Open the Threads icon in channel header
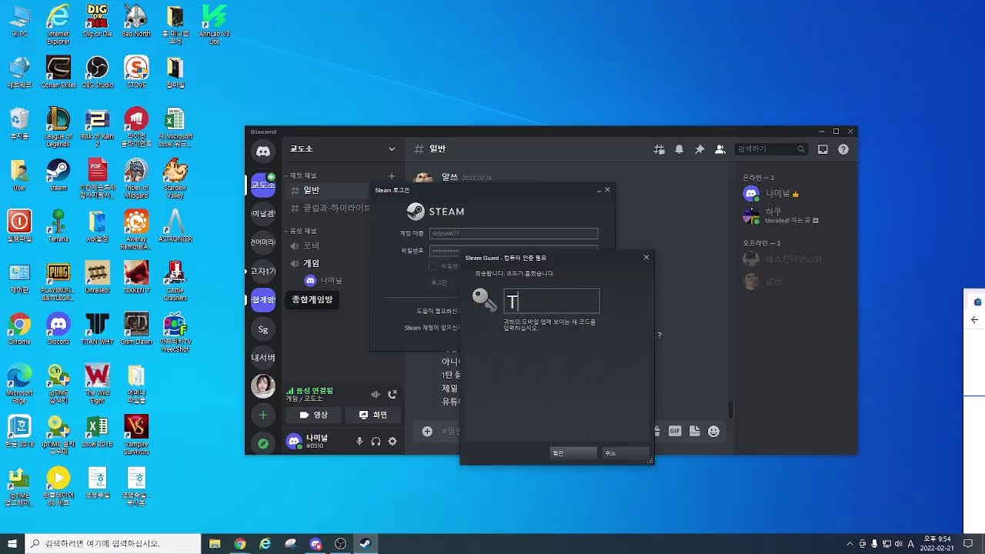985x554 pixels. 659,149
